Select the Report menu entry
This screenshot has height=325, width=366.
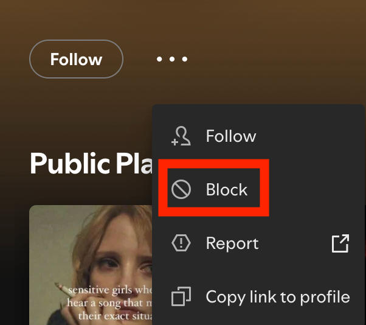pyautogui.click(x=232, y=243)
